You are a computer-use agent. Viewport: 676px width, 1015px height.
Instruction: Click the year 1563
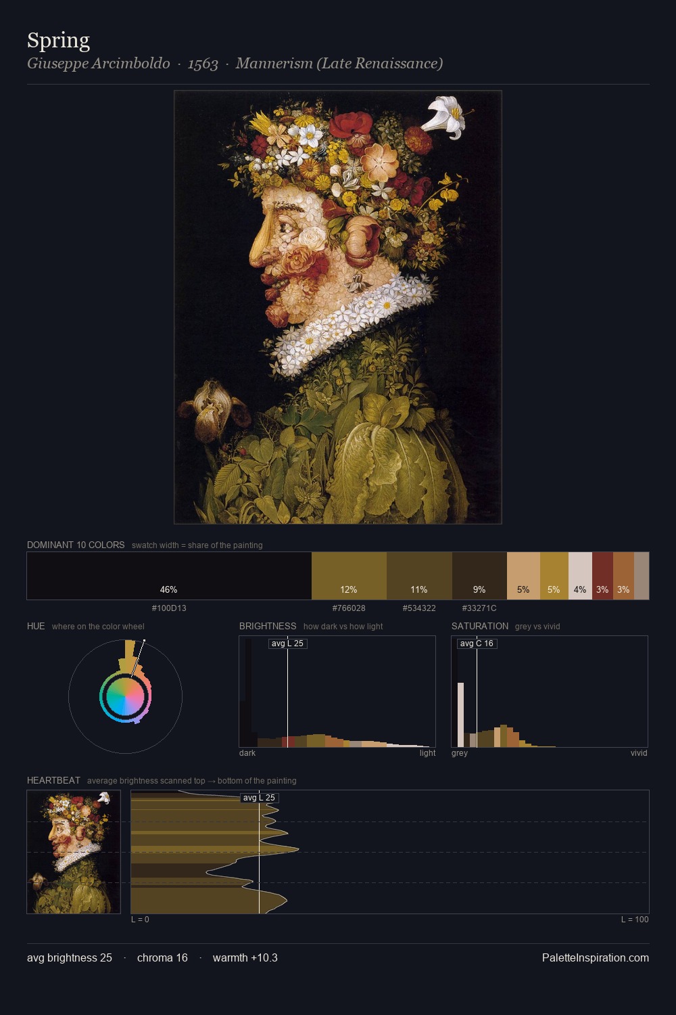click(x=203, y=64)
